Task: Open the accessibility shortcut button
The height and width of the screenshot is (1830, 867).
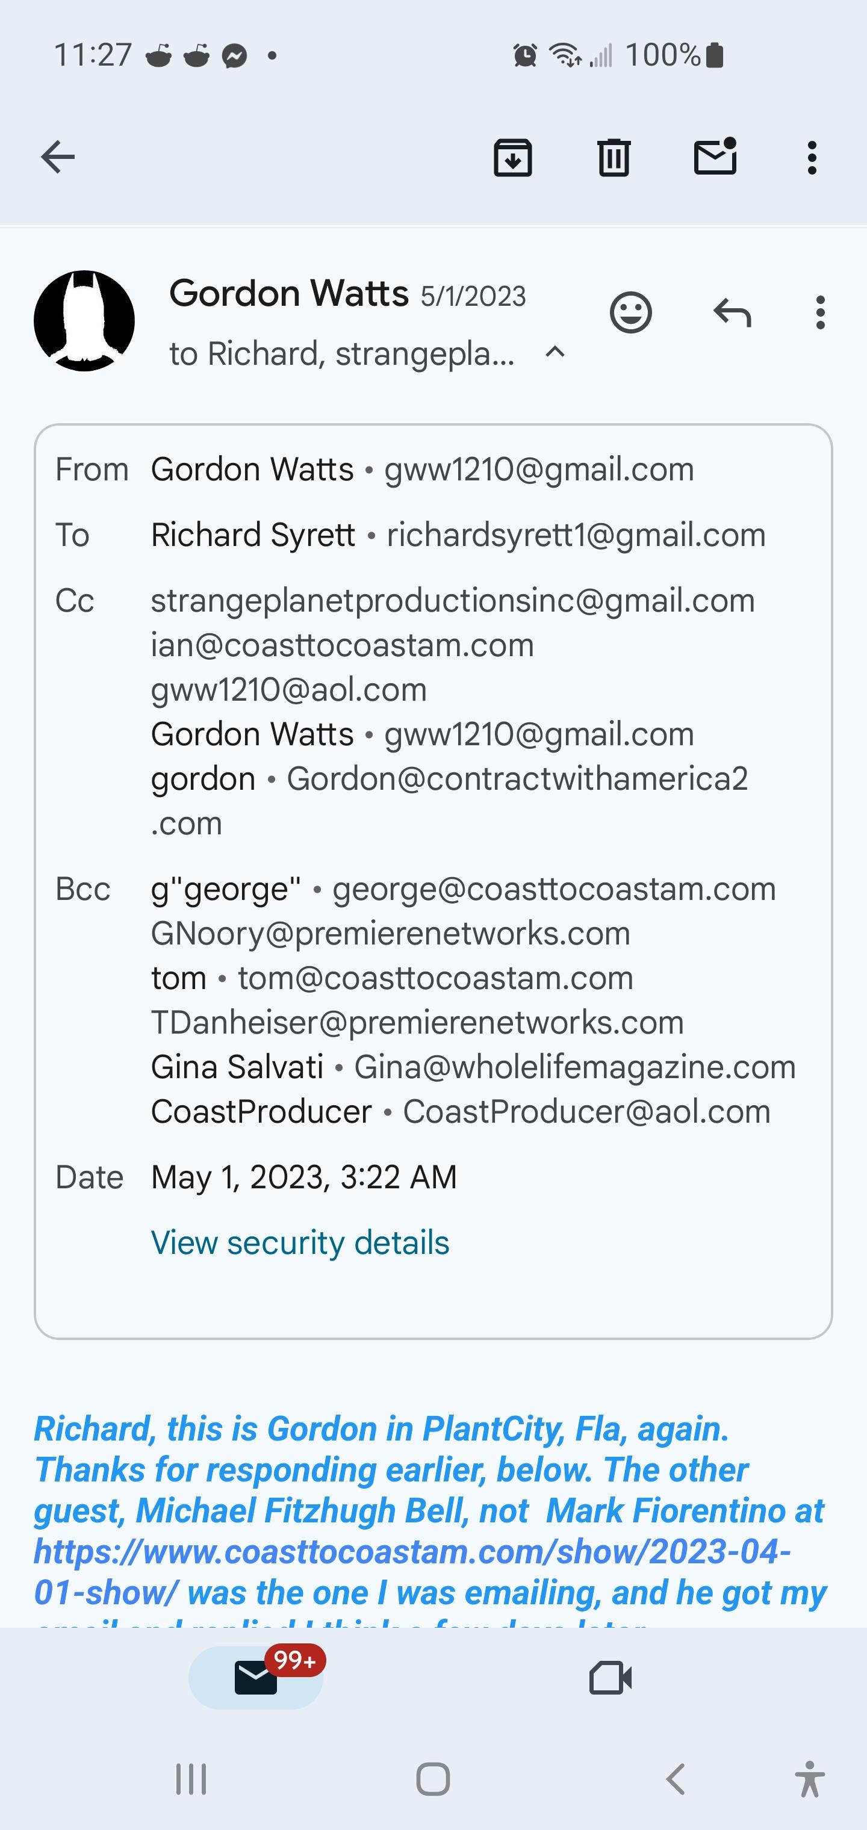Action: tap(809, 1779)
